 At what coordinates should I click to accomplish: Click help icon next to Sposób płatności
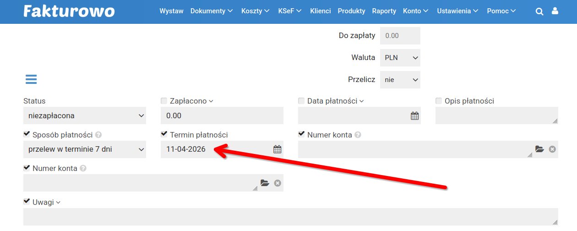[x=98, y=135]
